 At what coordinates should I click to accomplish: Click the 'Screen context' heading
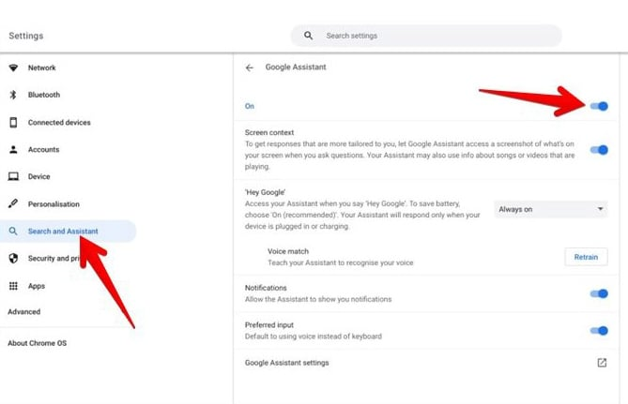[x=269, y=132]
